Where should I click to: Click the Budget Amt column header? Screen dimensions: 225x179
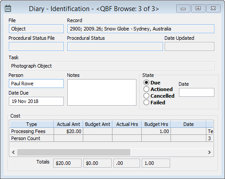(97, 124)
